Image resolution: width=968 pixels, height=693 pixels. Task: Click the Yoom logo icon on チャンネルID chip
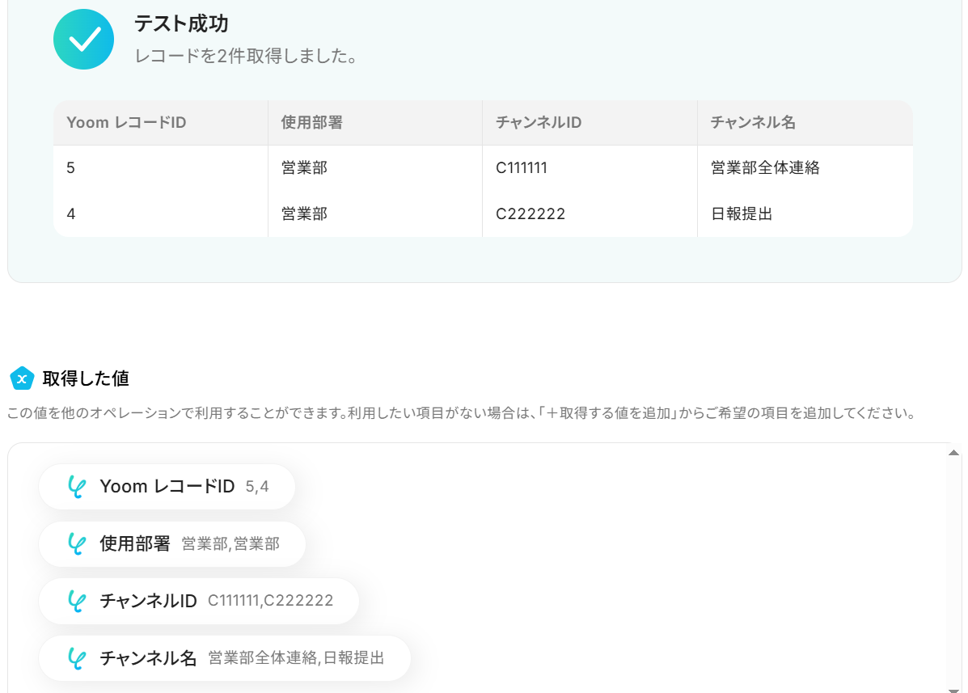pos(77,601)
